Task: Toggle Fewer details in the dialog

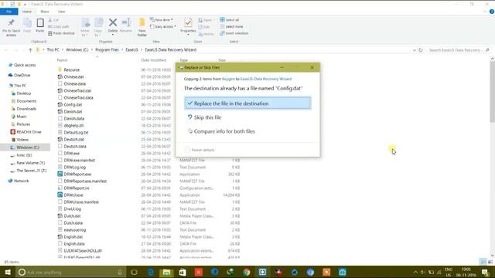Action: (x=200, y=150)
